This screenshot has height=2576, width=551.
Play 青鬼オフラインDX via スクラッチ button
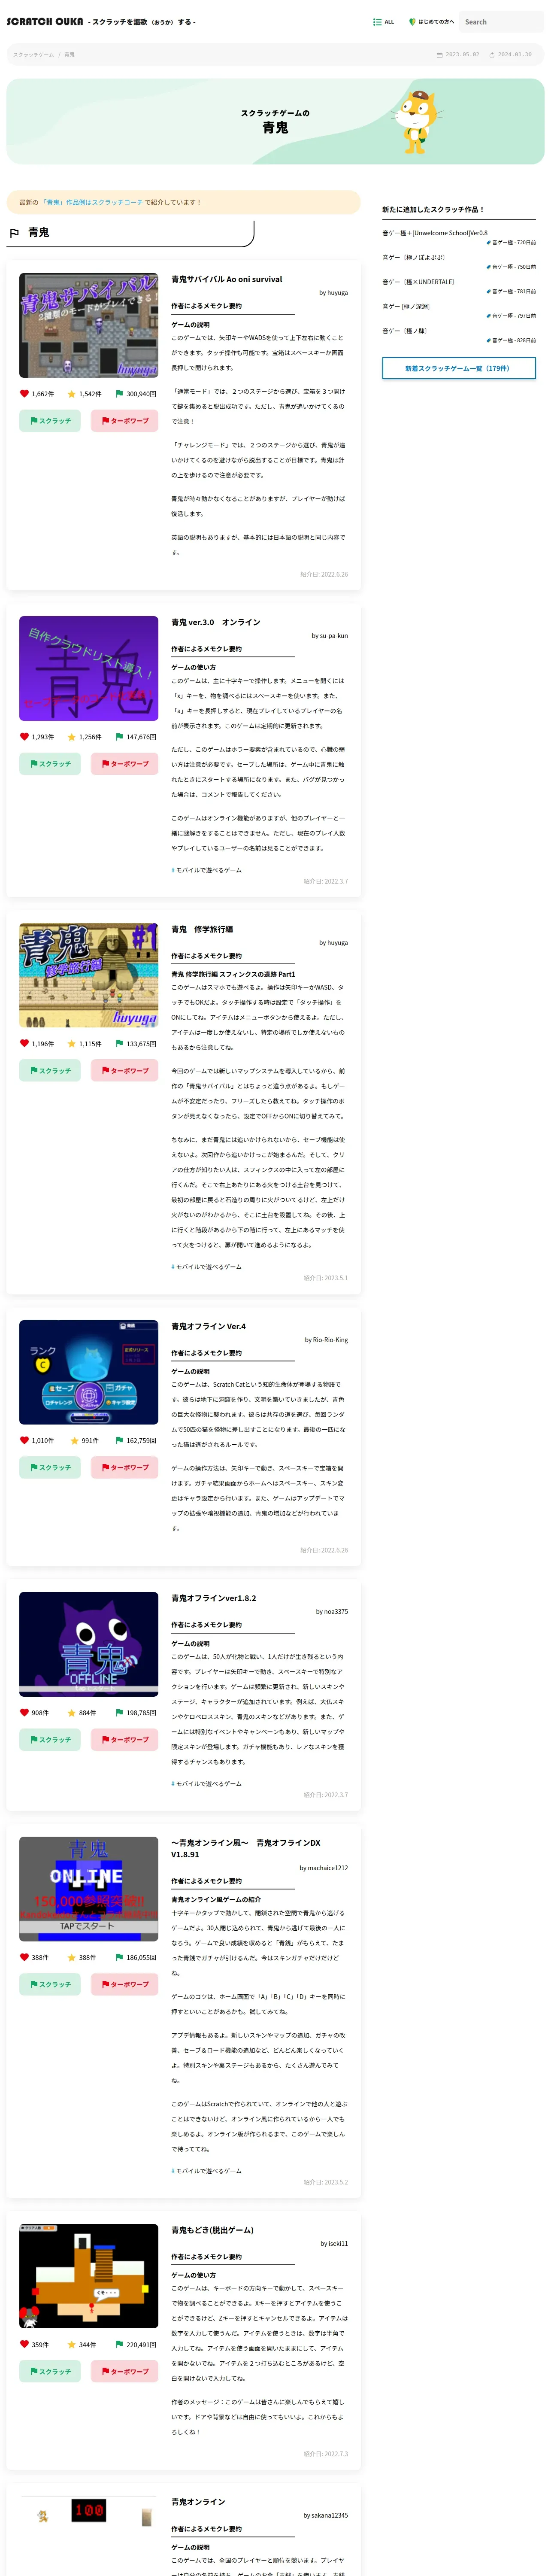click(x=50, y=1985)
